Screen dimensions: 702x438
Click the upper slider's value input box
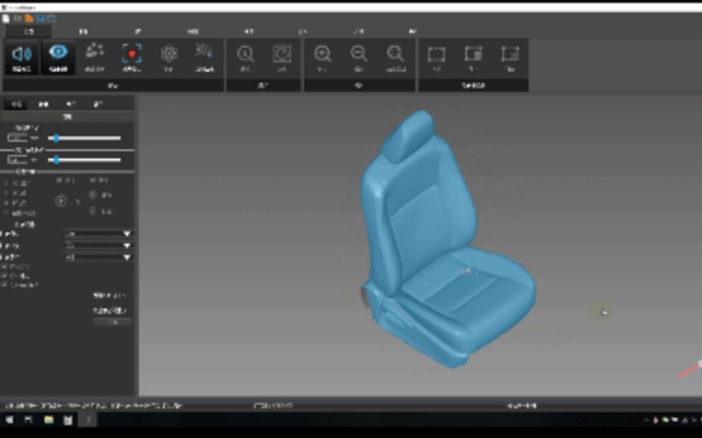[x=18, y=138]
